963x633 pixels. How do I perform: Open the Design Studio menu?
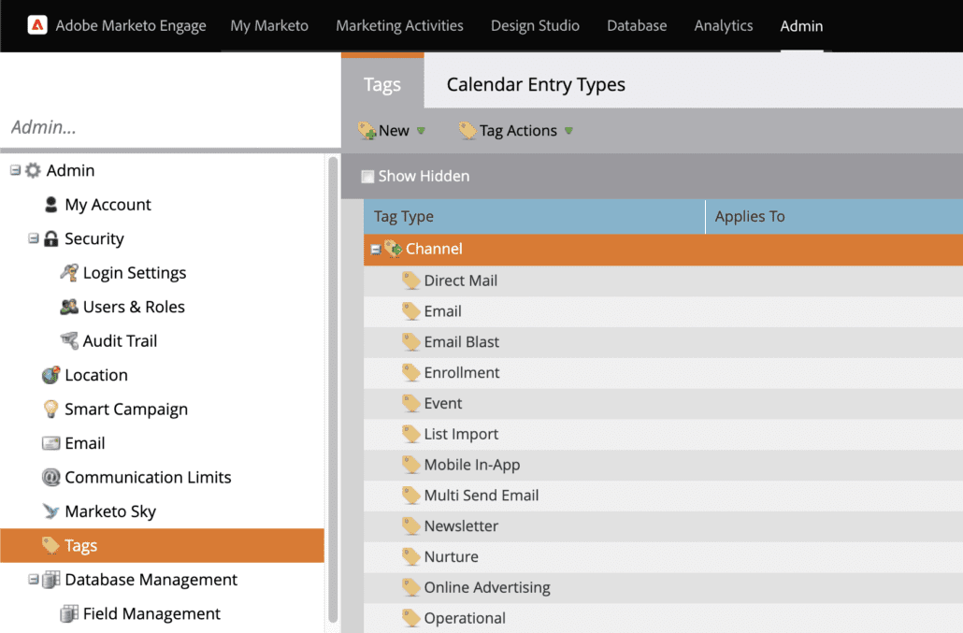[535, 25]
